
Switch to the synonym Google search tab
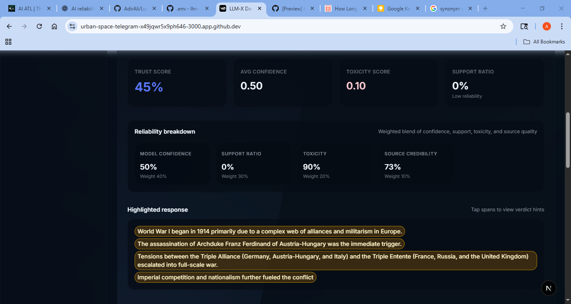click(x=451, y=8)
